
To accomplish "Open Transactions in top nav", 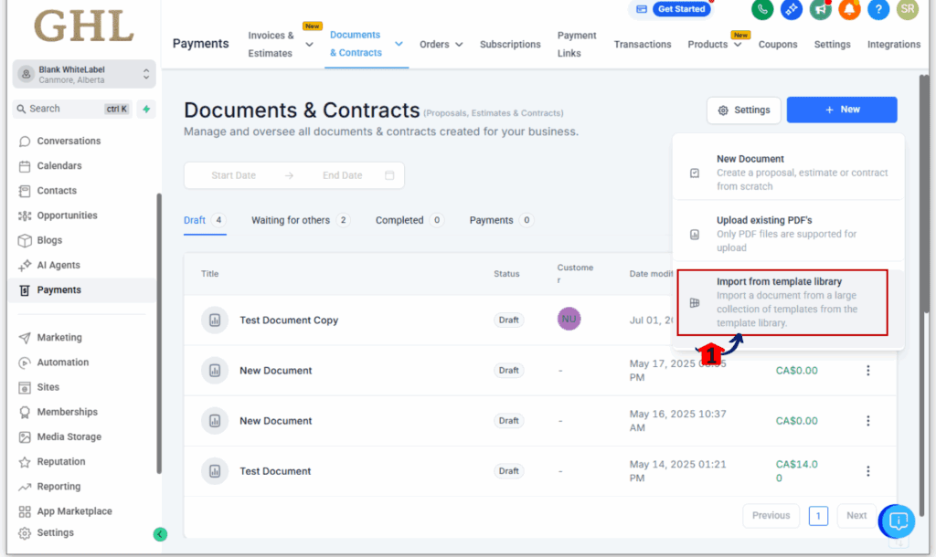I will coord(643,44).
